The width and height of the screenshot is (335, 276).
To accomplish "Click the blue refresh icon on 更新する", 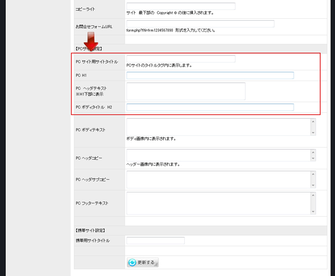I will coord(132,263).
